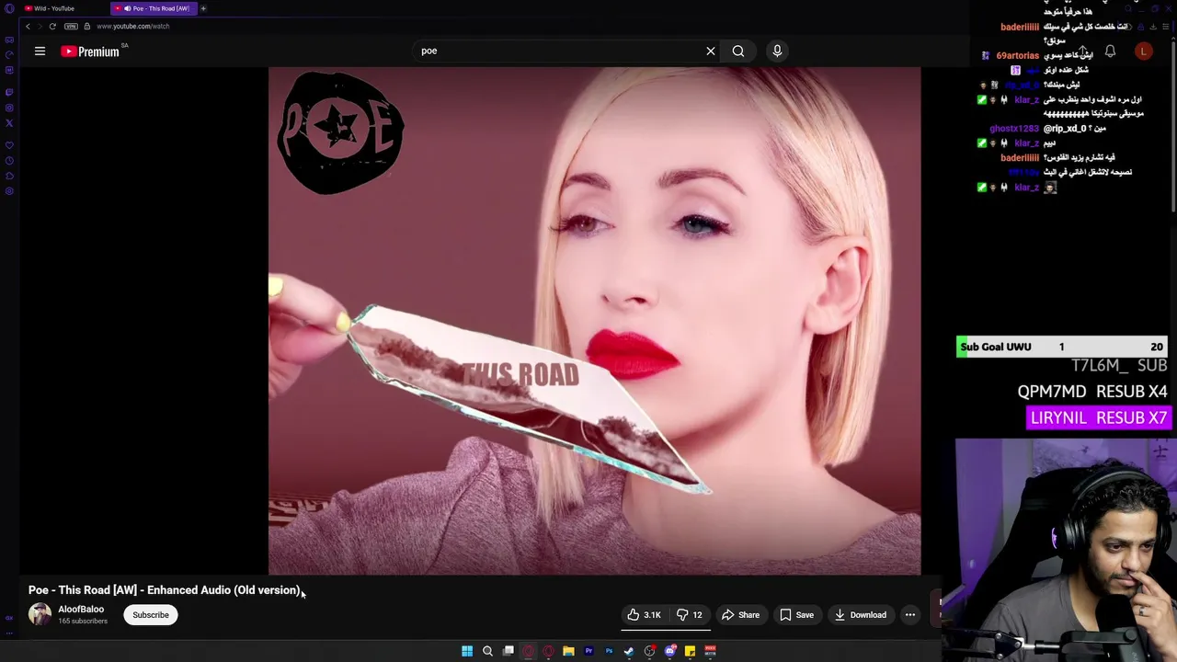Open settings gear in Opera sidebar
This screenshot has height=662, width=1177.
(x=9, y=191)
